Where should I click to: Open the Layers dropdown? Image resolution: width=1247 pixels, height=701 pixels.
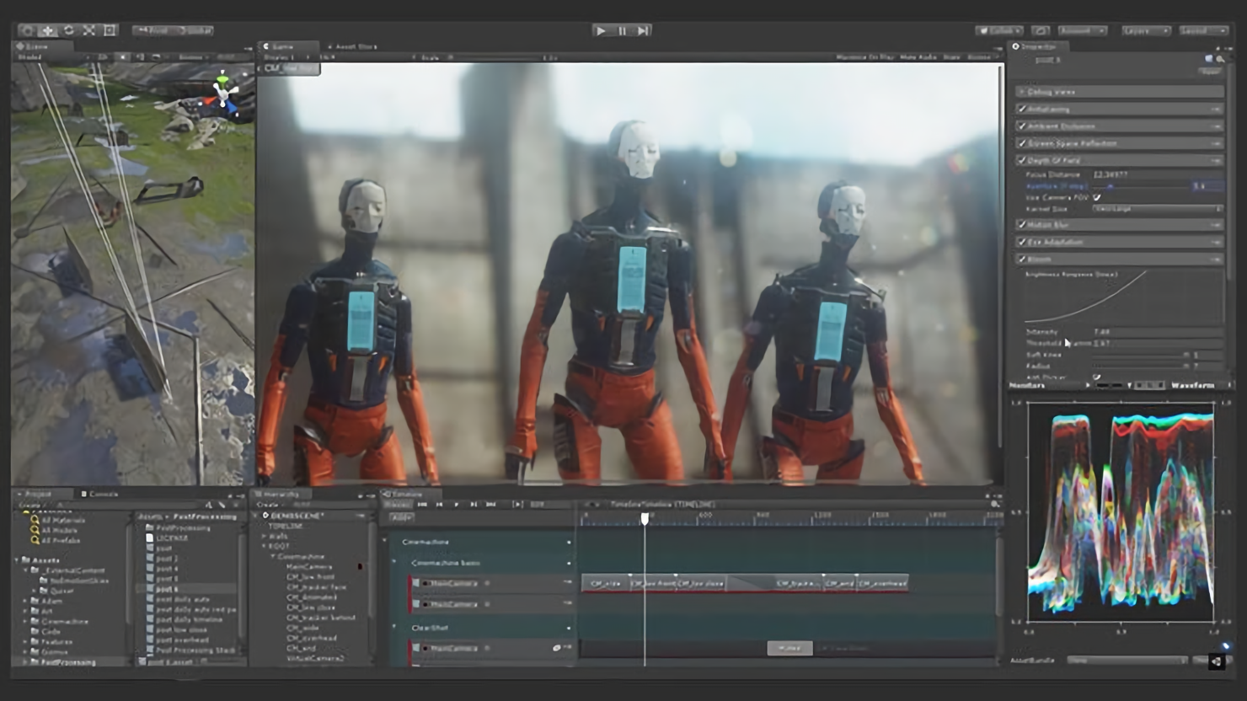(x=1145, y=30)
